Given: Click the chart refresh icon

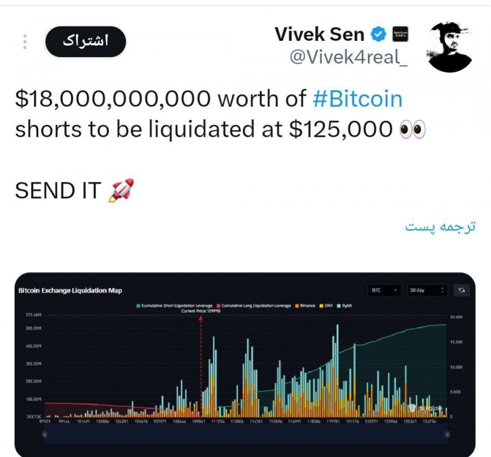Looking at the screenshot, I should click(x=462, y=290).
